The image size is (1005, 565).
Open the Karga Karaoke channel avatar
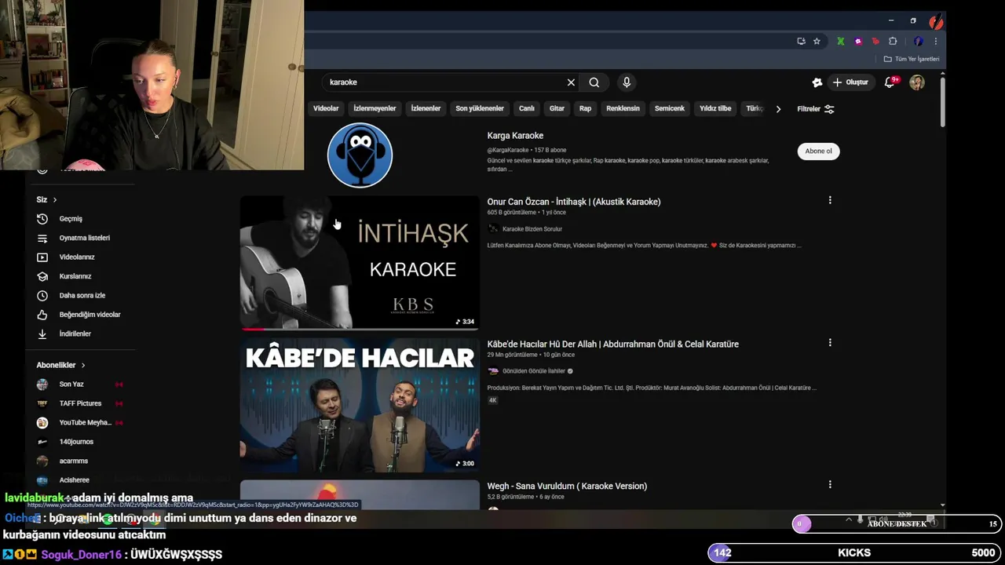360,155
